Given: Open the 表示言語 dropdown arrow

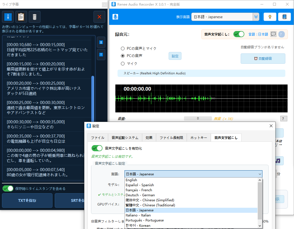Looking at the screenshot, I should point(256,17).
